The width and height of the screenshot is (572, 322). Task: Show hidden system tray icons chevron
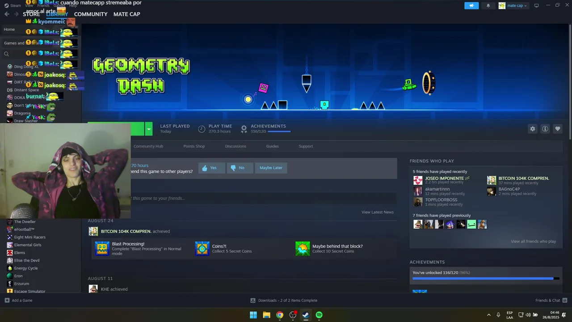click(488, 315)
